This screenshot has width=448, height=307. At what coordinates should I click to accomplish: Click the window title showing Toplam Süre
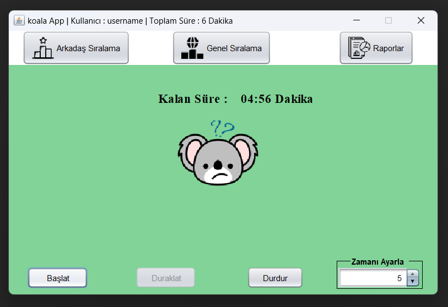pyautogui.click(x=130, y=21)
